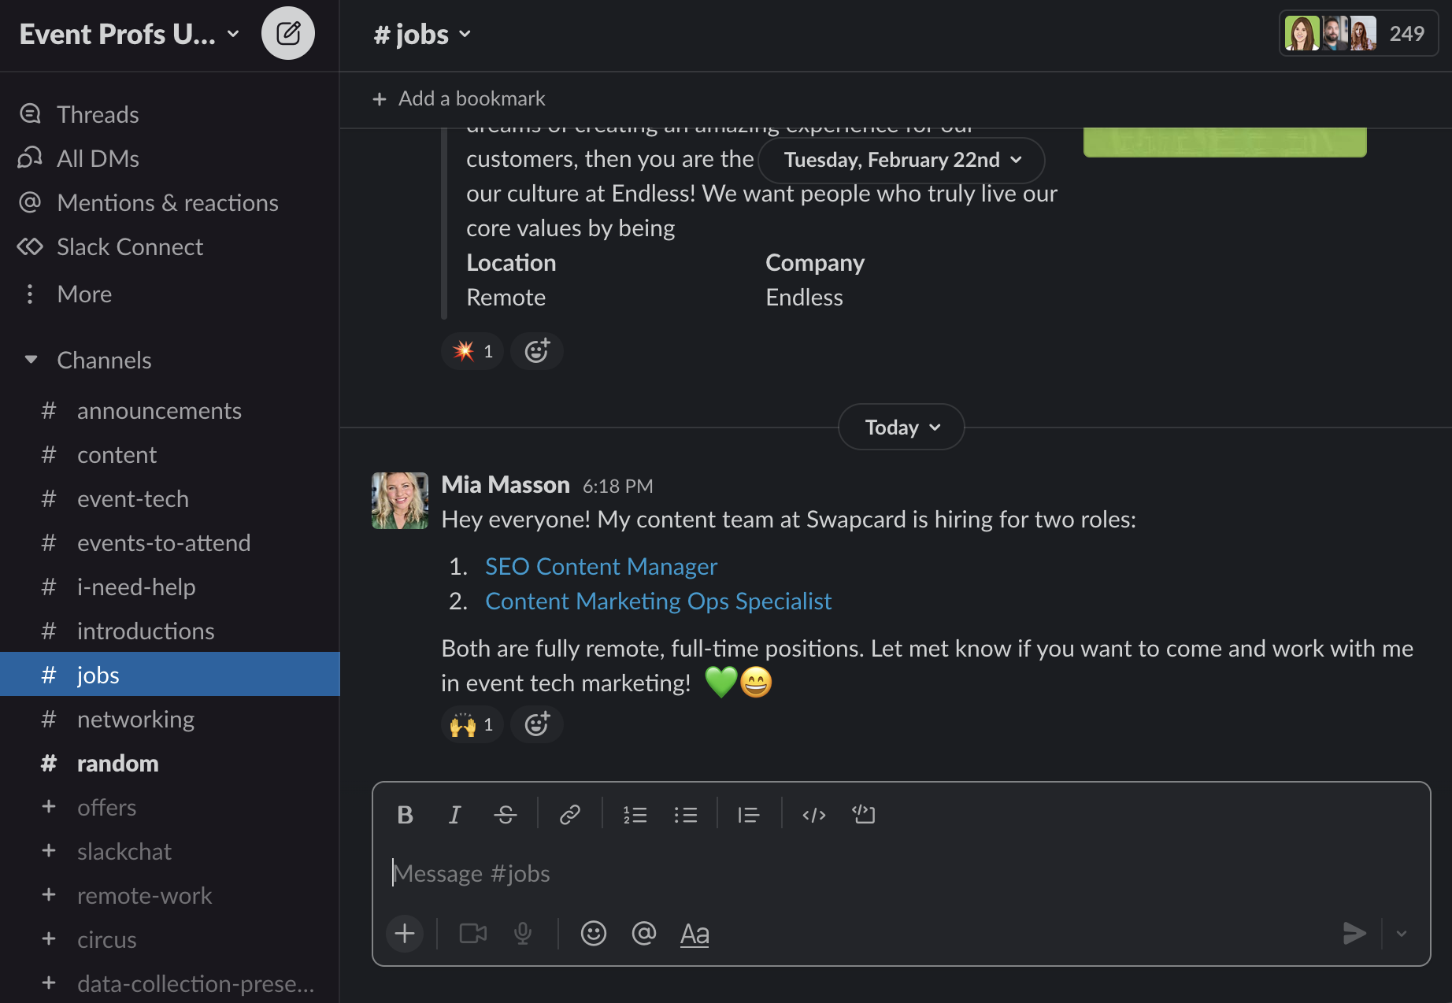This screenshot has height=1003, width=1452.
Task: Click the Message #jobs input field
Action: tap(901, 873)
